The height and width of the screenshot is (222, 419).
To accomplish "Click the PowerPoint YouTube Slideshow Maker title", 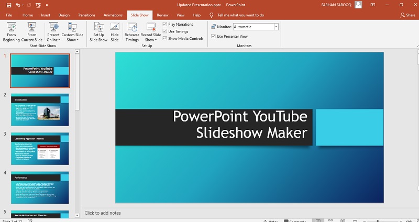I will (x=240, y=125).
